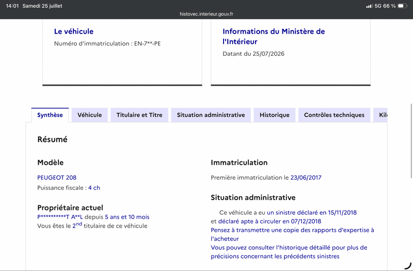This screenshot has height=271, width=413.
Task: Click the vertical page scrollbar
Action: click(411, 141)
